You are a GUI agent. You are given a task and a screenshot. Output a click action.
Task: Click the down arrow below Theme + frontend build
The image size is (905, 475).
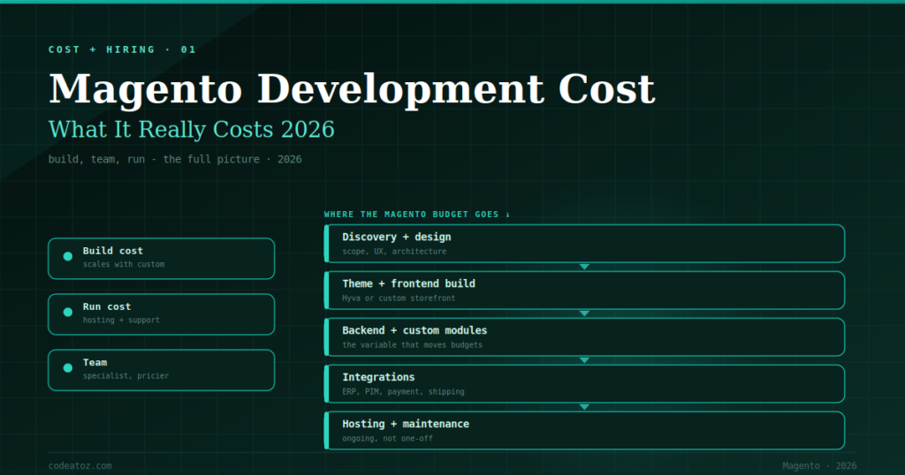584,313
